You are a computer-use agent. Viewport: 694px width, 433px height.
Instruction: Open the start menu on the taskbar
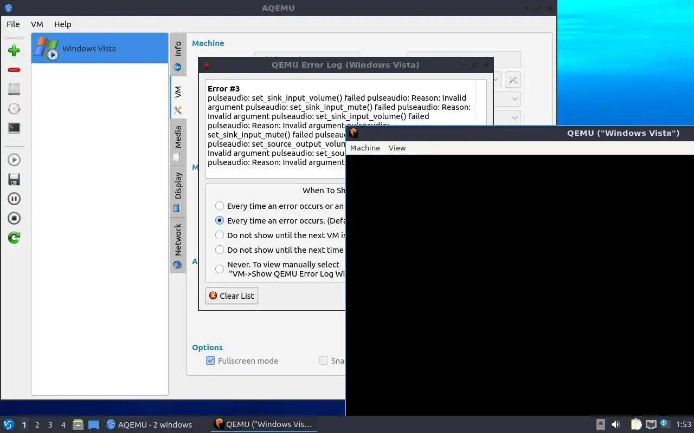pyautogui.click(x=9, y=424)
